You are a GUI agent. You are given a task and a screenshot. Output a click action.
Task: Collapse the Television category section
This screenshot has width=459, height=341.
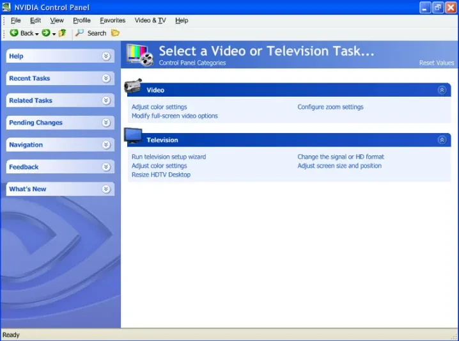442,139
